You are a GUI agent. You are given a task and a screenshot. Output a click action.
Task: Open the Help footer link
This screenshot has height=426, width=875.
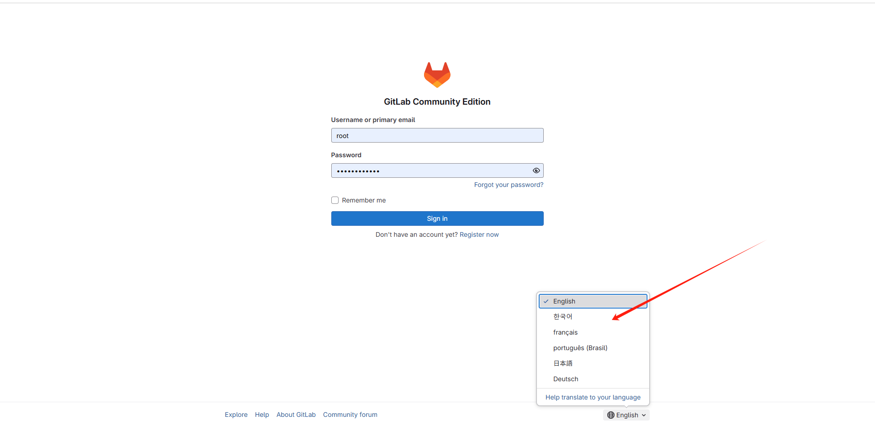[x=262, y=415]
